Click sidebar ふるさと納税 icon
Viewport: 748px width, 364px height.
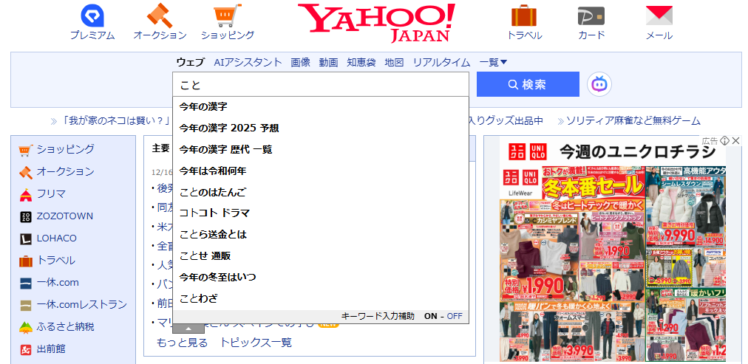25,327
